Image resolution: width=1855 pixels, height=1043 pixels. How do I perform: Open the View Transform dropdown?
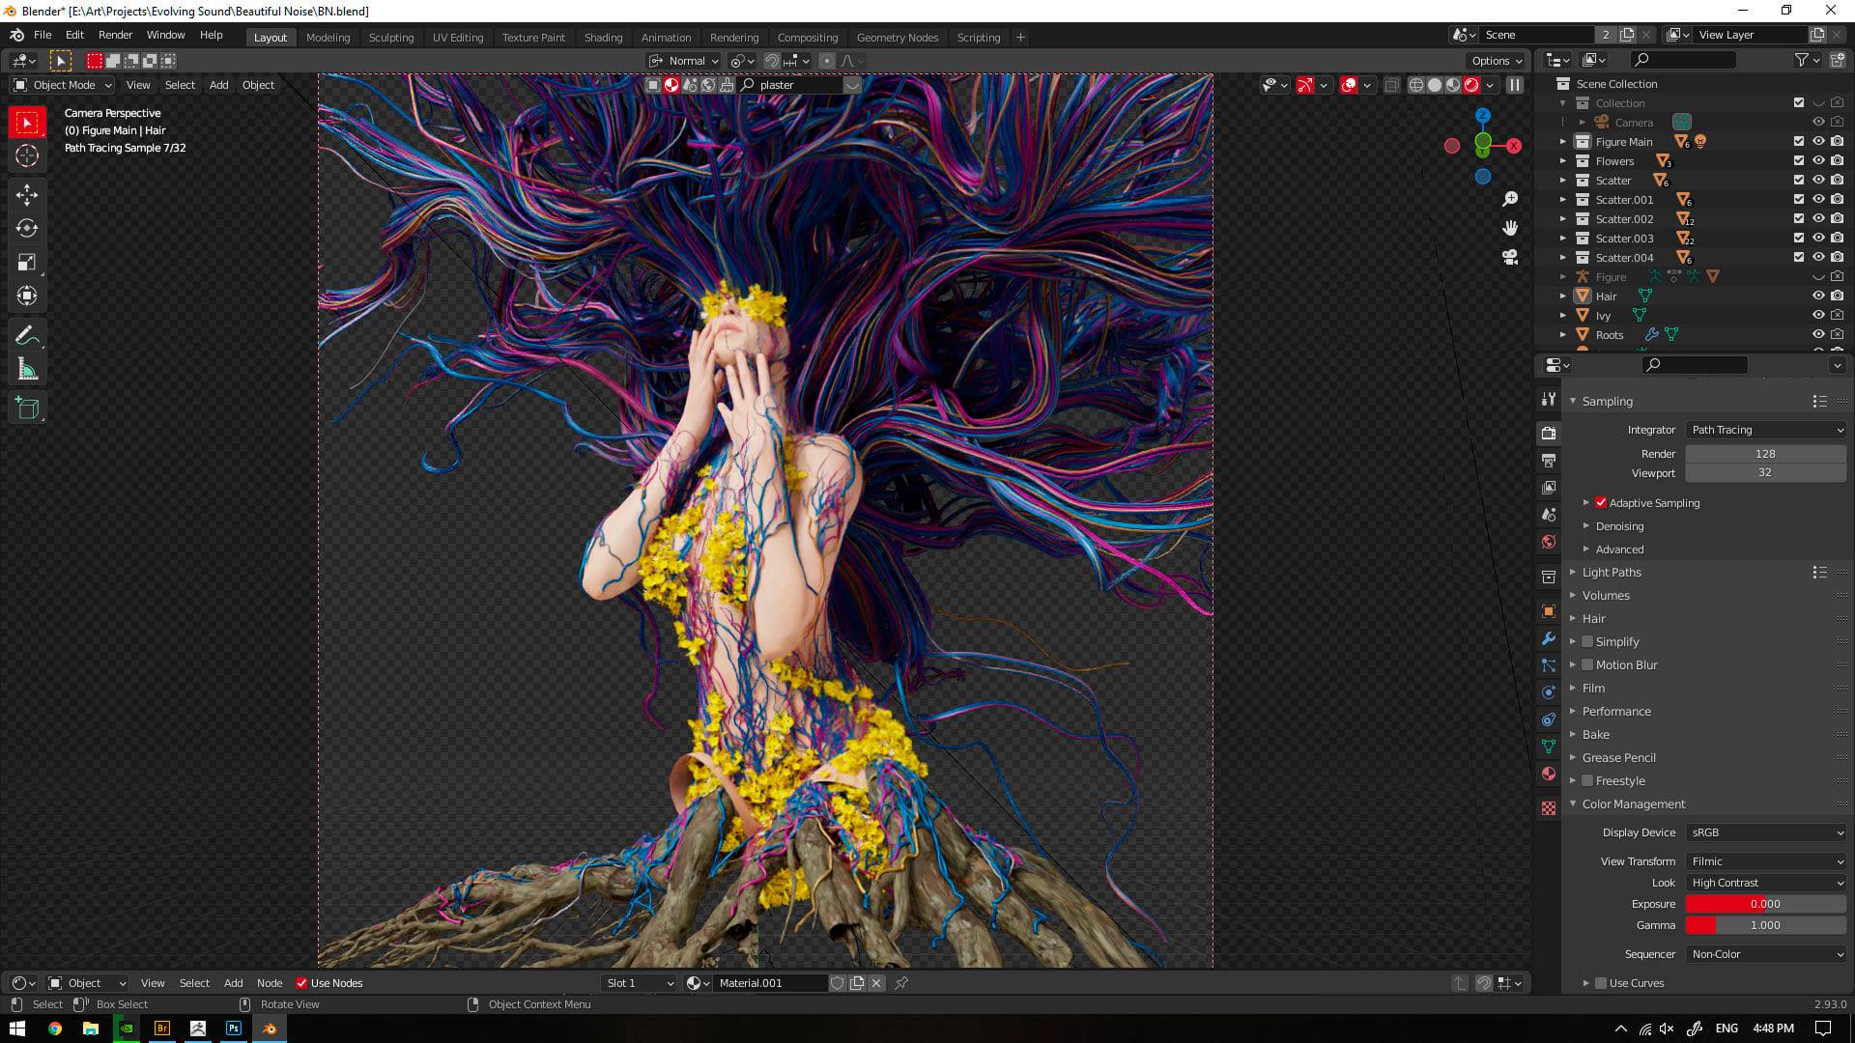pyautogui.click(x=1766, y=861)
